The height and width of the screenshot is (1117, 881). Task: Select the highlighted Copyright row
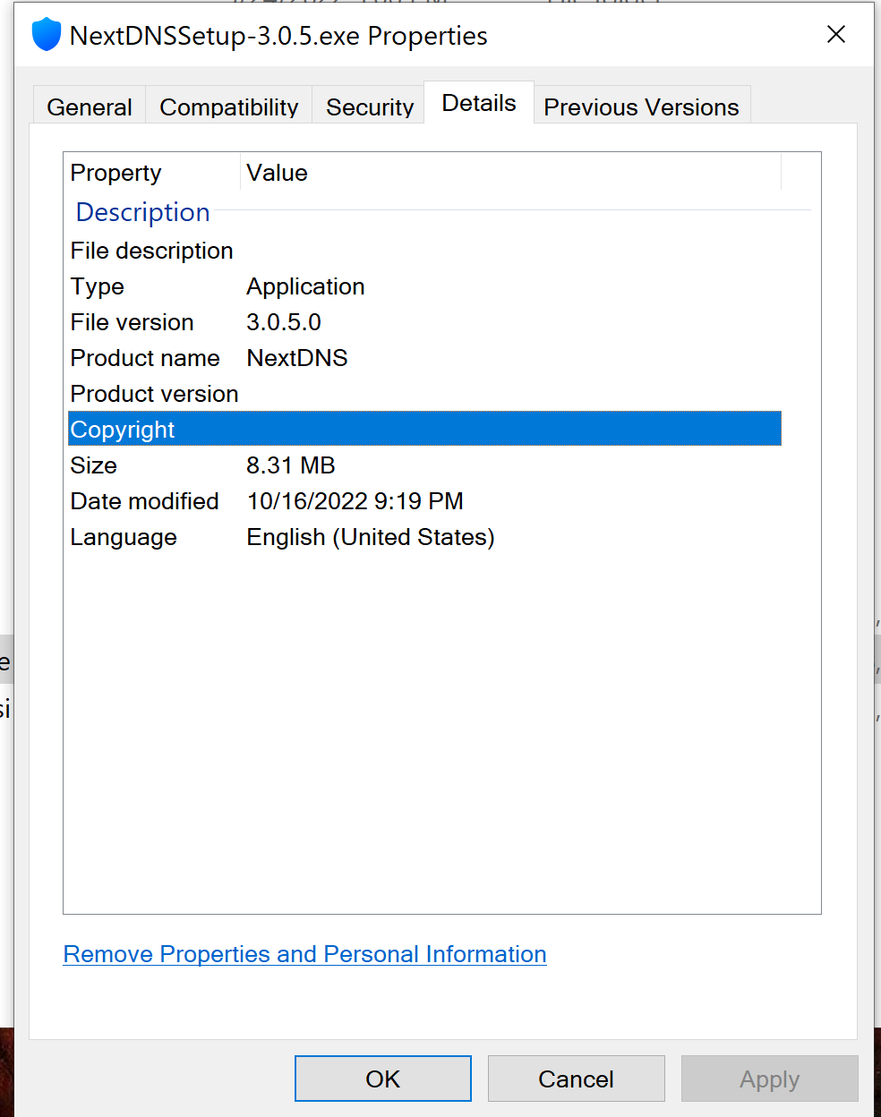[424, 429]
